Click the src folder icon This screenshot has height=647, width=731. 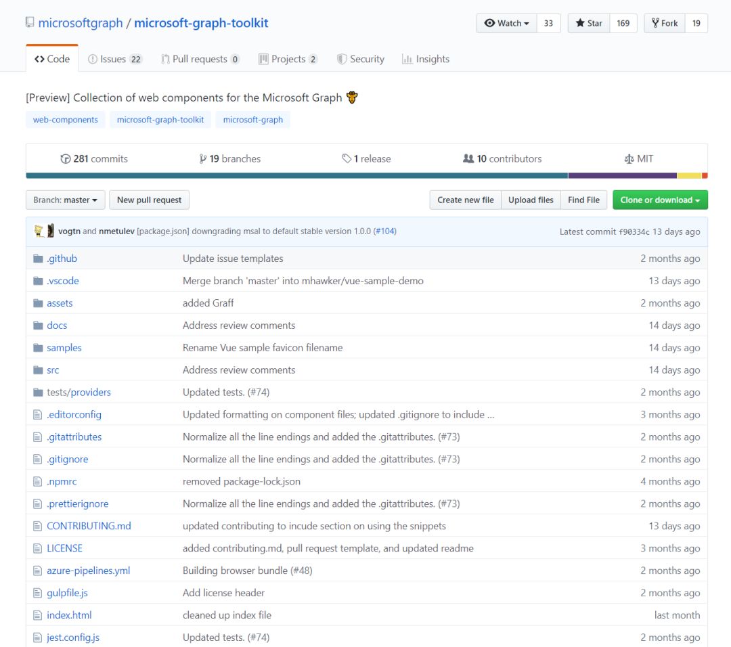tap(38, 370)
